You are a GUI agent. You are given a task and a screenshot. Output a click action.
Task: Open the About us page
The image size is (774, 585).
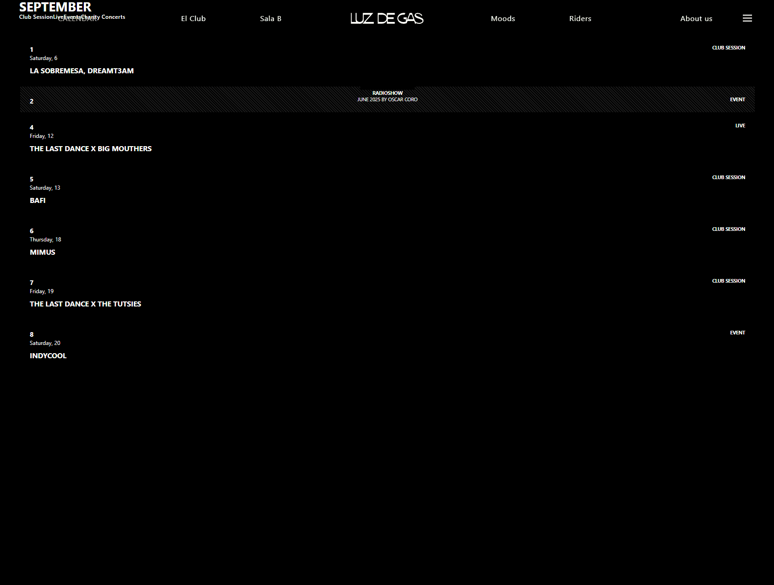(696, 19)
